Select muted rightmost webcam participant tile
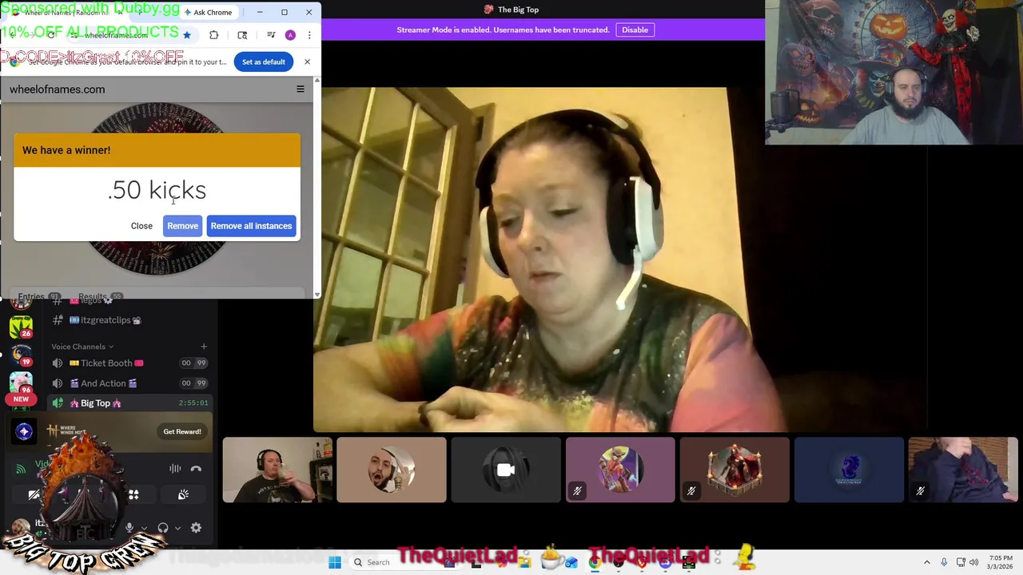The image size is (1023, 575). [x=963, y=470]
